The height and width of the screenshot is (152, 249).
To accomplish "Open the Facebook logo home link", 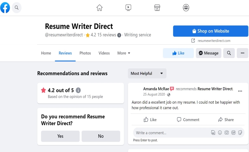I will pyautogui.click(x=5, y=7).
